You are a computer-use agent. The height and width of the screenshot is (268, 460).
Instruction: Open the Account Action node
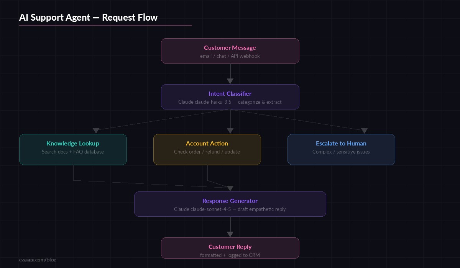tap(207, 149)
